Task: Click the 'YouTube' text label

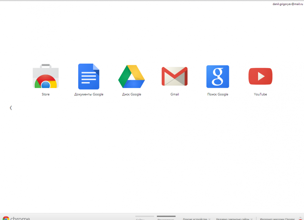Action: pyautogui.click(x=260, y=94)
